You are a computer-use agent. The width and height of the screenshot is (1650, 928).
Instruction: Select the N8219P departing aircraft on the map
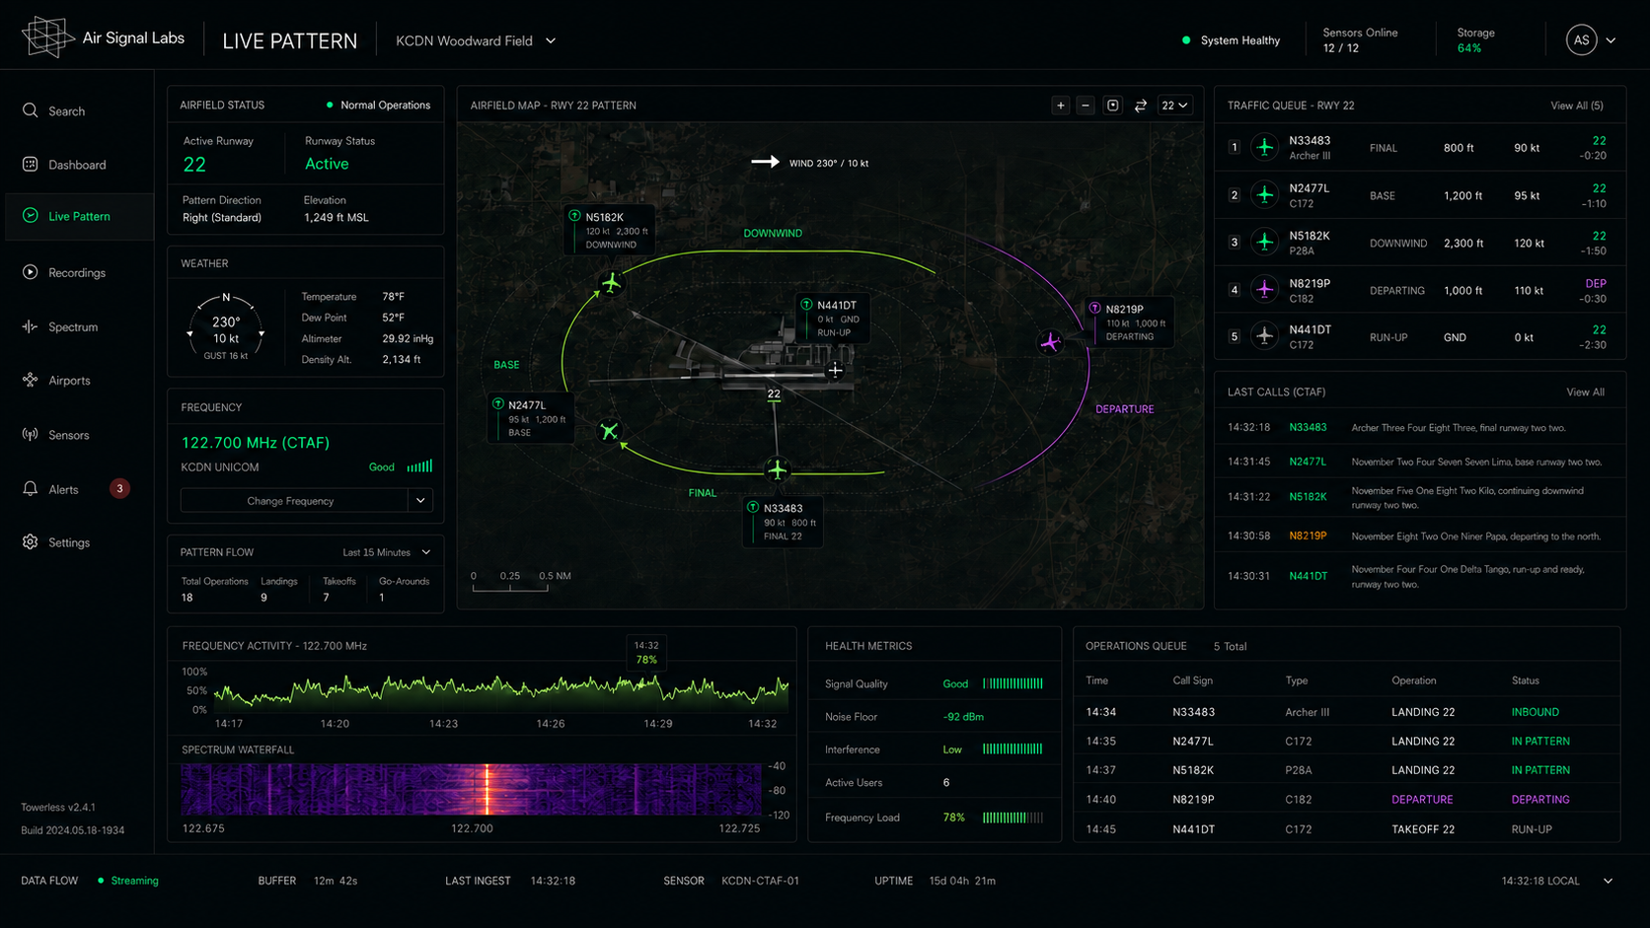(x=1050, y=342)
